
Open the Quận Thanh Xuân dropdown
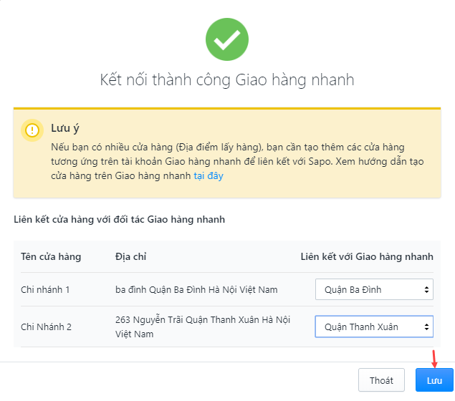pos(374,327)
